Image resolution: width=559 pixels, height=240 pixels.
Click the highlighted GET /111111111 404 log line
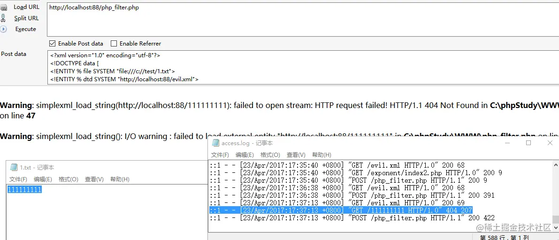click(341, 210)
